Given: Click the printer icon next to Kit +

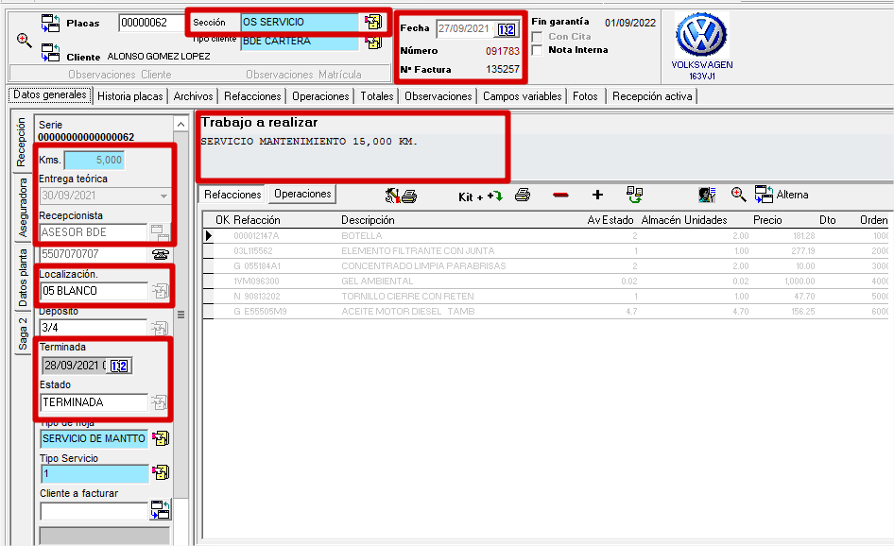Looking at the screenshot, I should point(523,195).
